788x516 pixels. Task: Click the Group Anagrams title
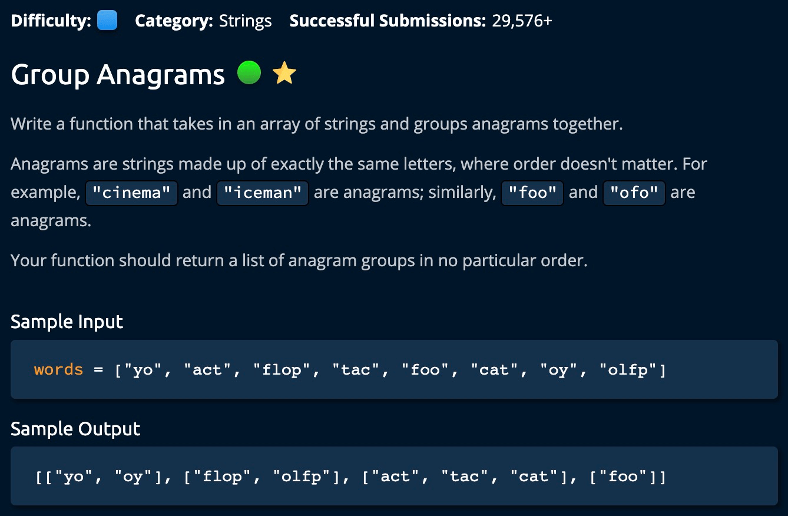[118, 75]
